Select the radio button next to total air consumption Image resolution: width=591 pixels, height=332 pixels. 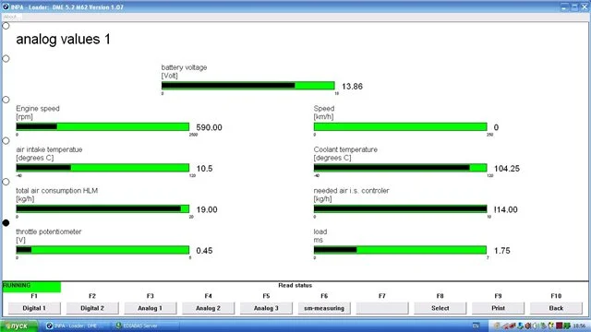(x=6, y=182)
